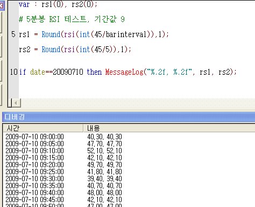
Task: Click the 디버깅 panel title bar
Action: click(129, 117)
